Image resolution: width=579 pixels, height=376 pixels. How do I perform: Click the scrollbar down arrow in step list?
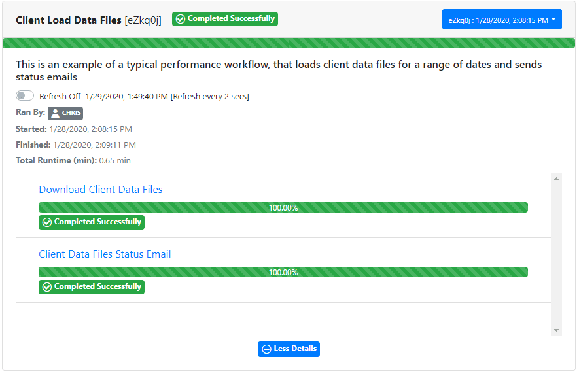click(556, 330)
